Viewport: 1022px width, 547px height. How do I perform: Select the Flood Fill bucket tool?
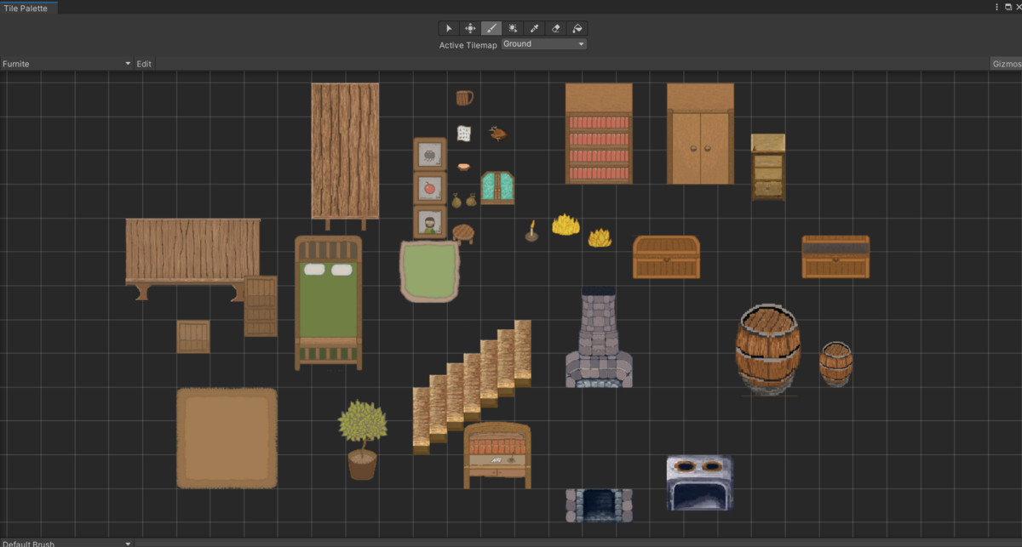[577, 28]
